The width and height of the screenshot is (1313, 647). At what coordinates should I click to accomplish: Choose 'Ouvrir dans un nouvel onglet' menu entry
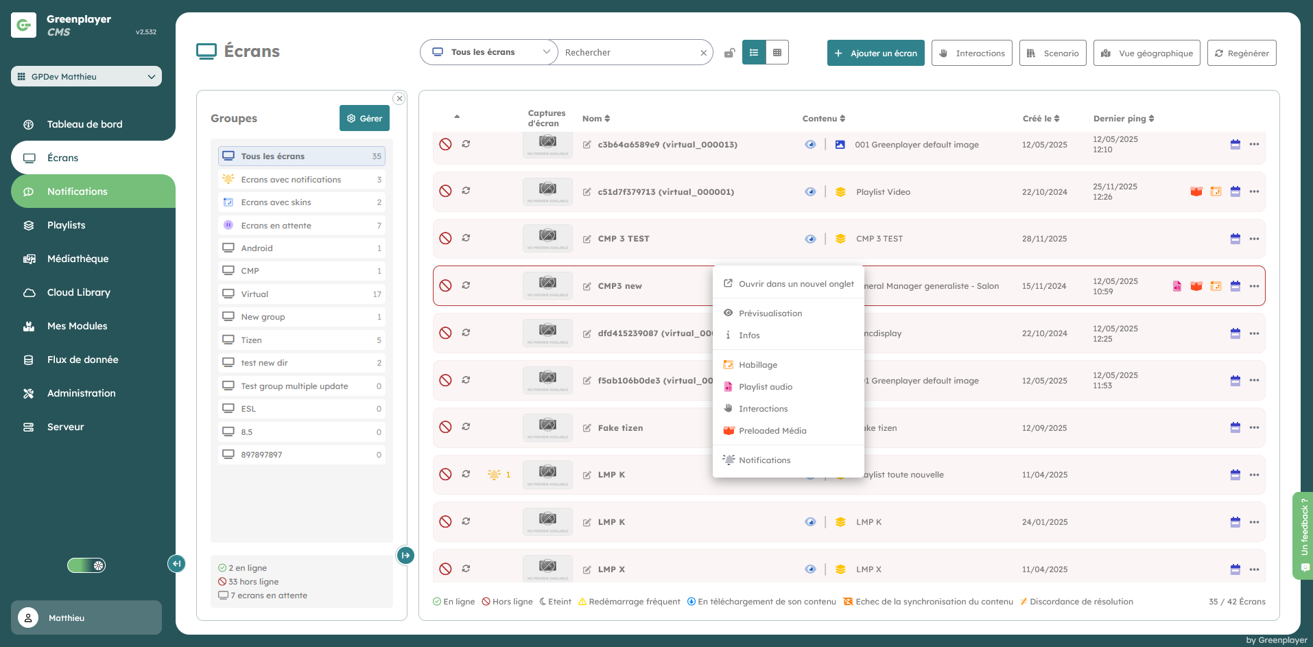[796, 284]
